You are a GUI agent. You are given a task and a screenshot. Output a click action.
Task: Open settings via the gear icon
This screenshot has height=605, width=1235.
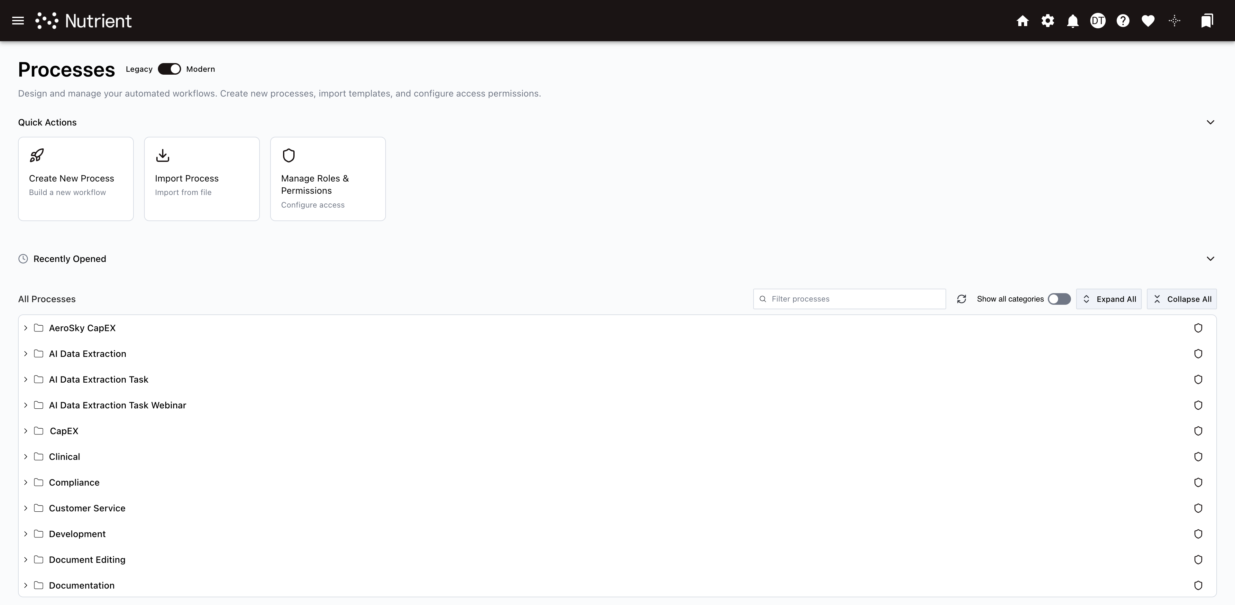(1047, 21)
